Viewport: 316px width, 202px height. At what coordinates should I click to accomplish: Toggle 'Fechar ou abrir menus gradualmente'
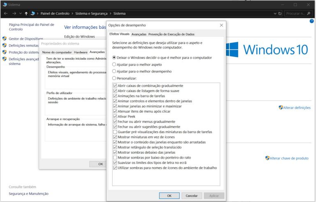[x=115, y=122]
